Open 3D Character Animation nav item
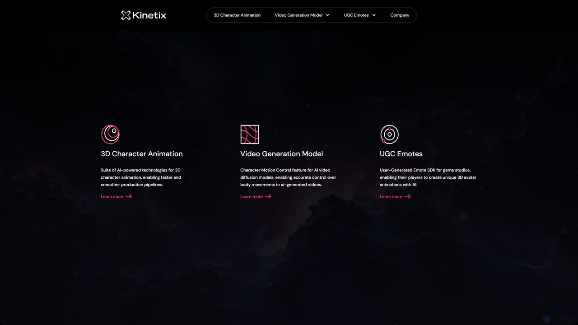Image resolution: width=578 pixels, height=325 pixels. (x=237, y=15)
